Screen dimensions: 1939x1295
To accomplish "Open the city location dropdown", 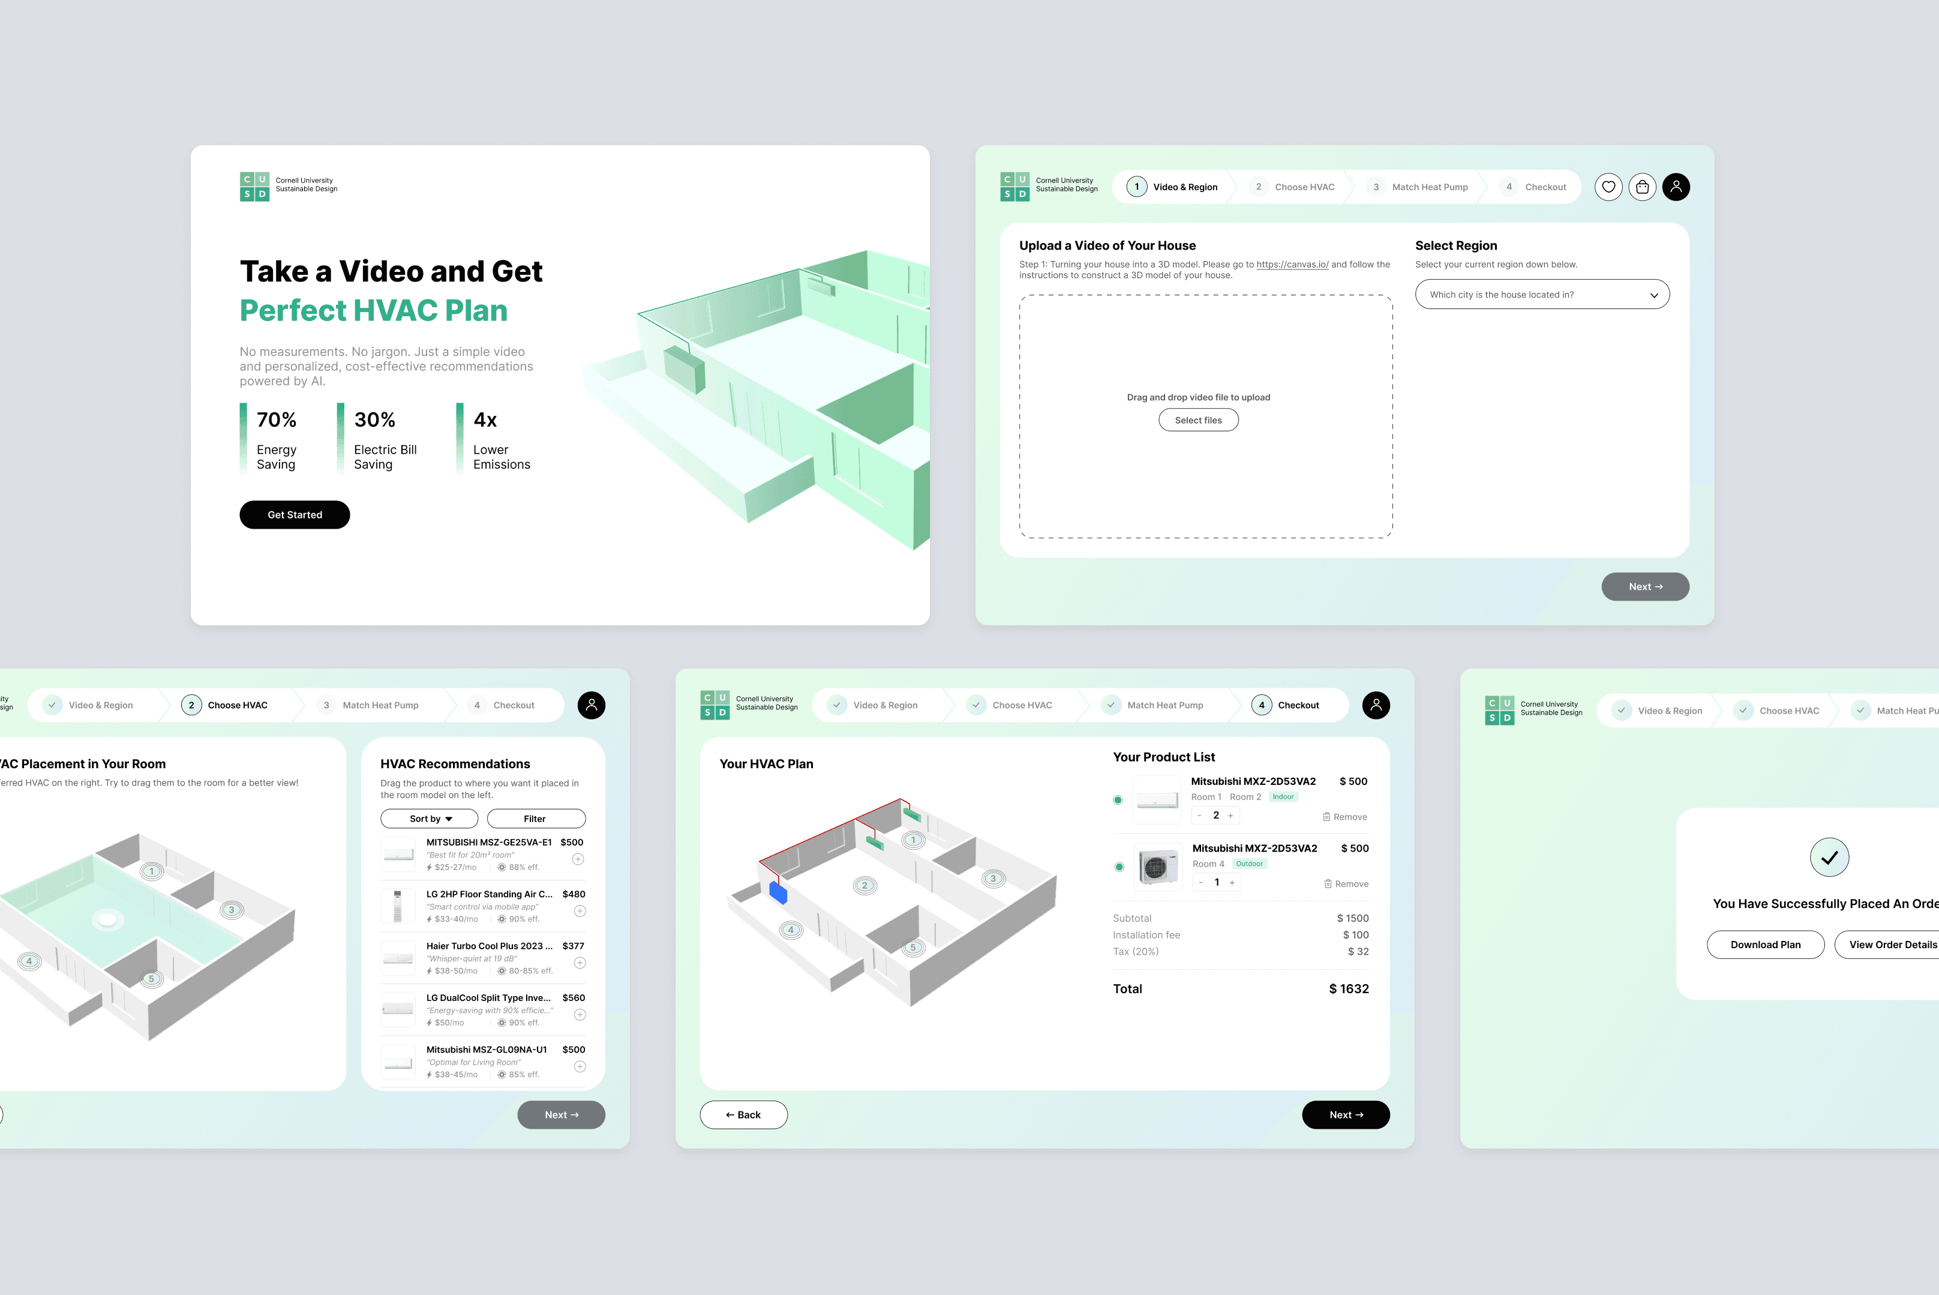I will point(1541,295).
